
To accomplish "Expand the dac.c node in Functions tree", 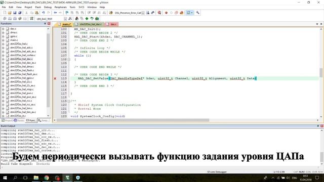I will pyautogui.click(x=3, y=29).
